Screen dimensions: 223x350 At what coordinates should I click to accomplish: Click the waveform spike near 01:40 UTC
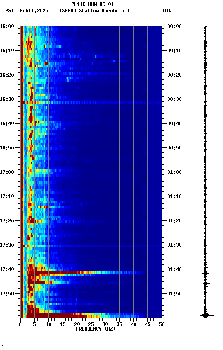click(x=205, y=273)
